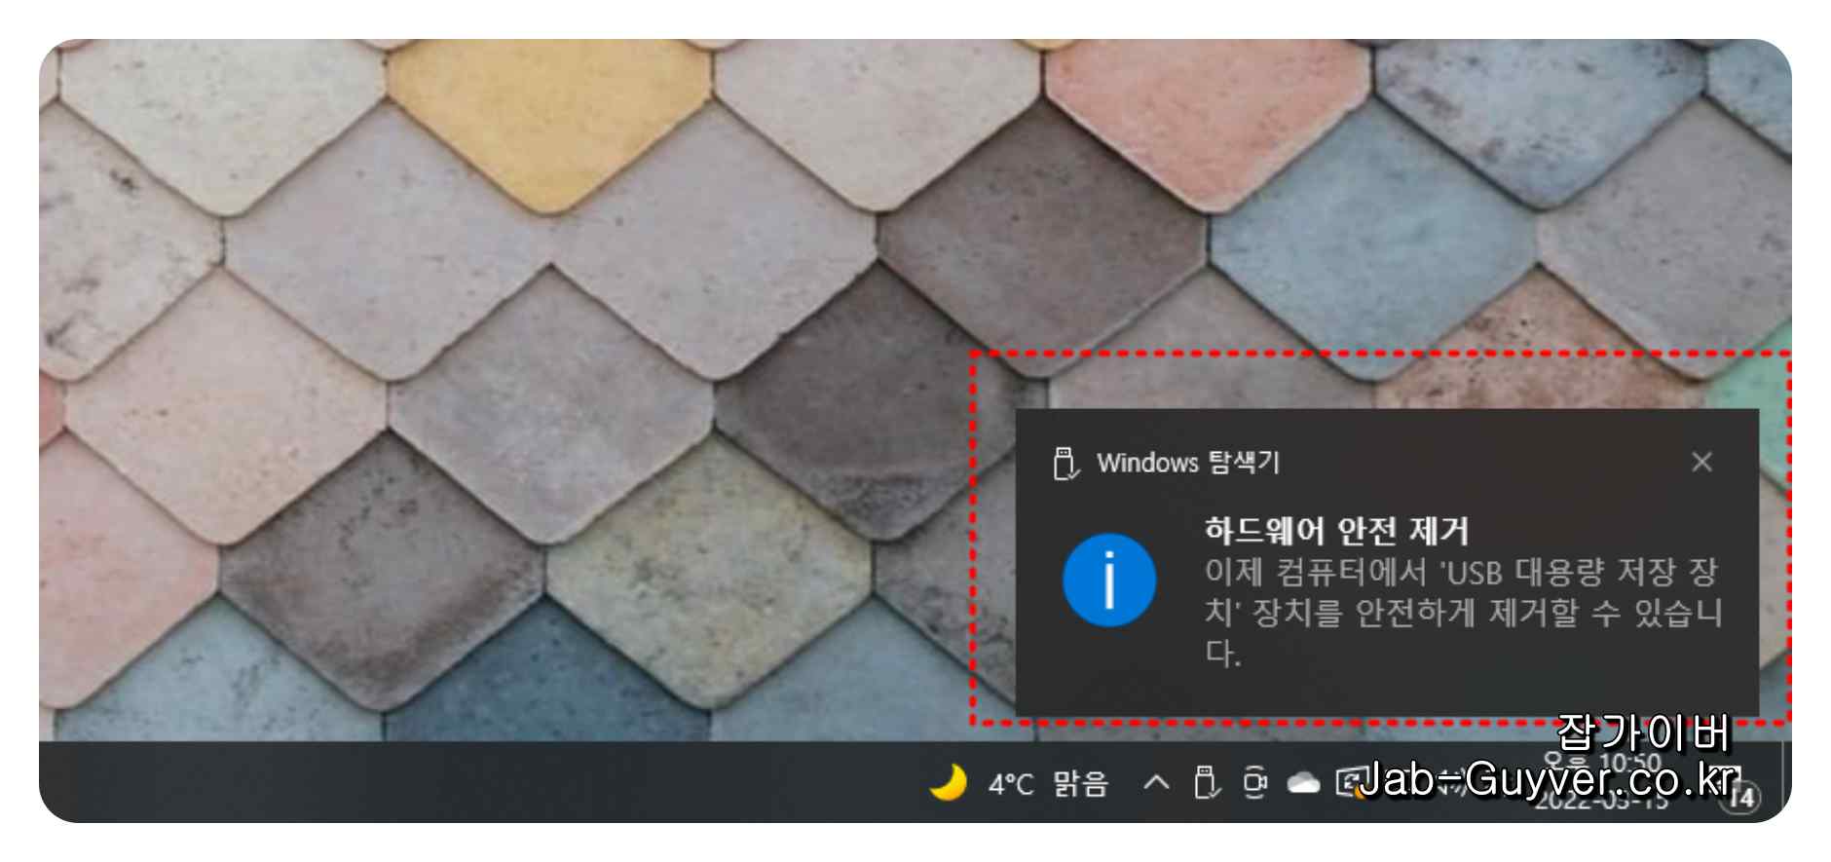Expand the hidden tray icons chevron
Screen dimensions: 1831x862
(1156, 782)
